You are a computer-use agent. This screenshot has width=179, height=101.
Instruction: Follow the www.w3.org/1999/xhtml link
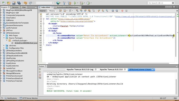pos(74,19)
